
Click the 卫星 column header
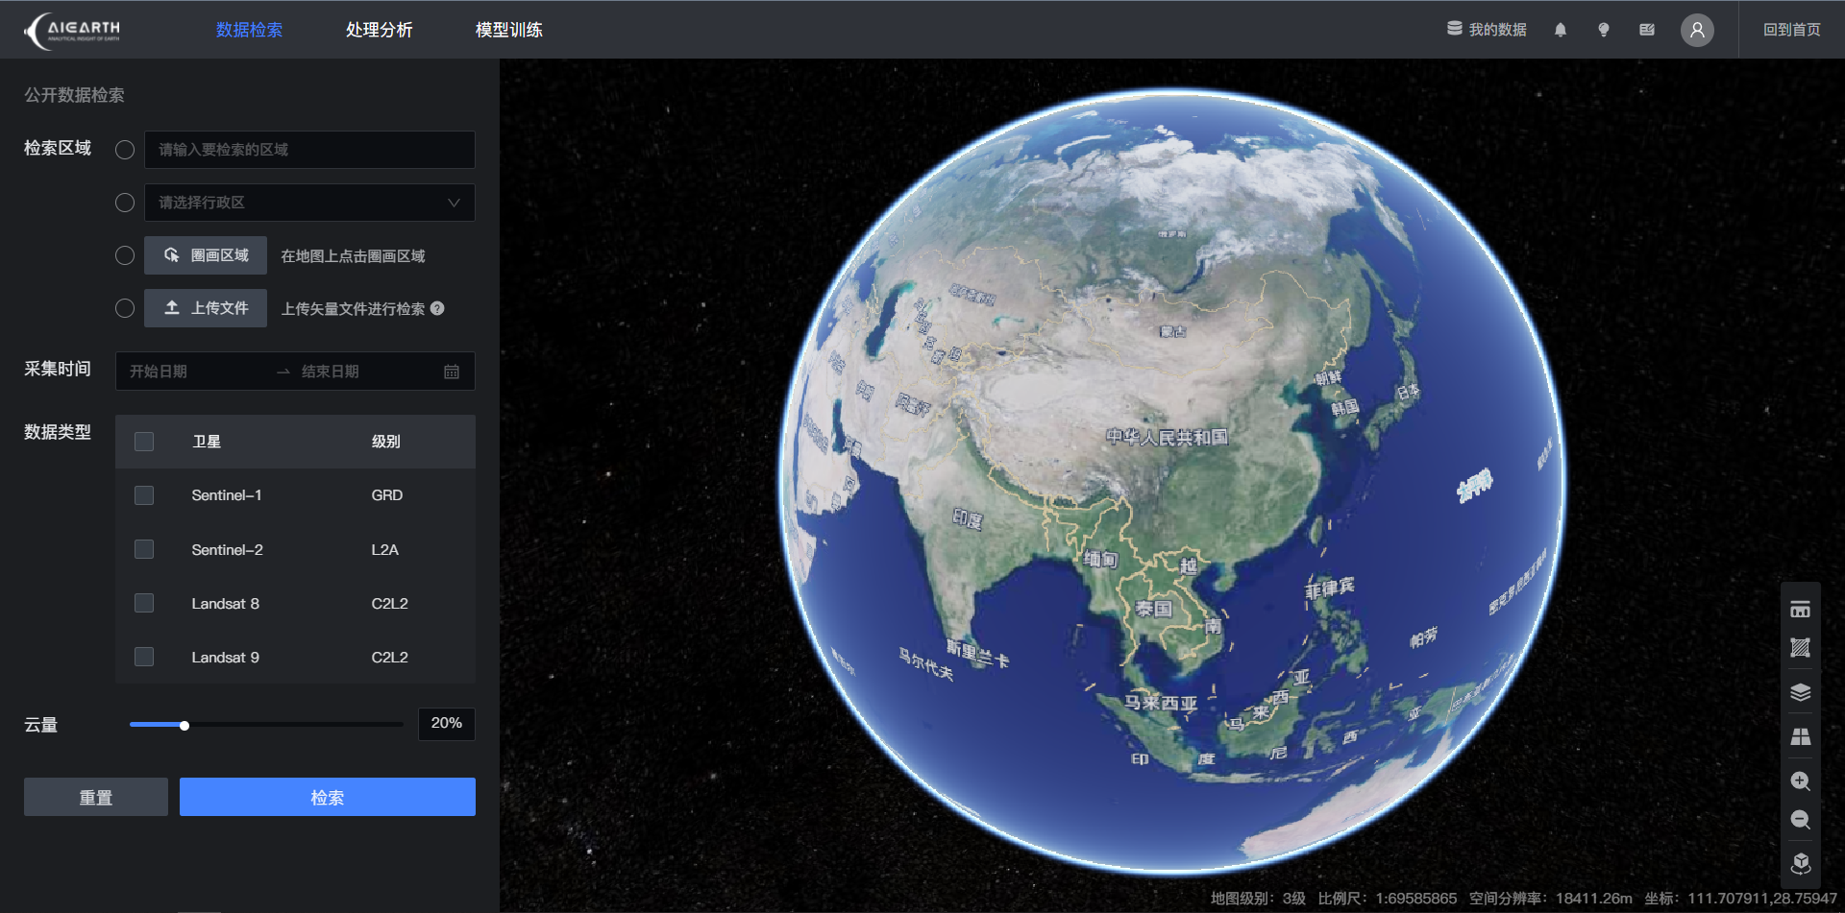[207, 442]
